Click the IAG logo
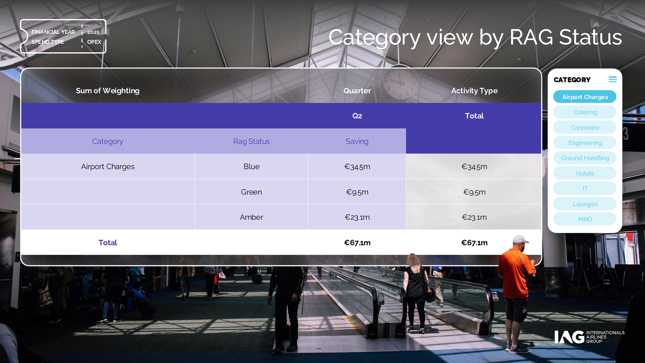 point(589,337)
